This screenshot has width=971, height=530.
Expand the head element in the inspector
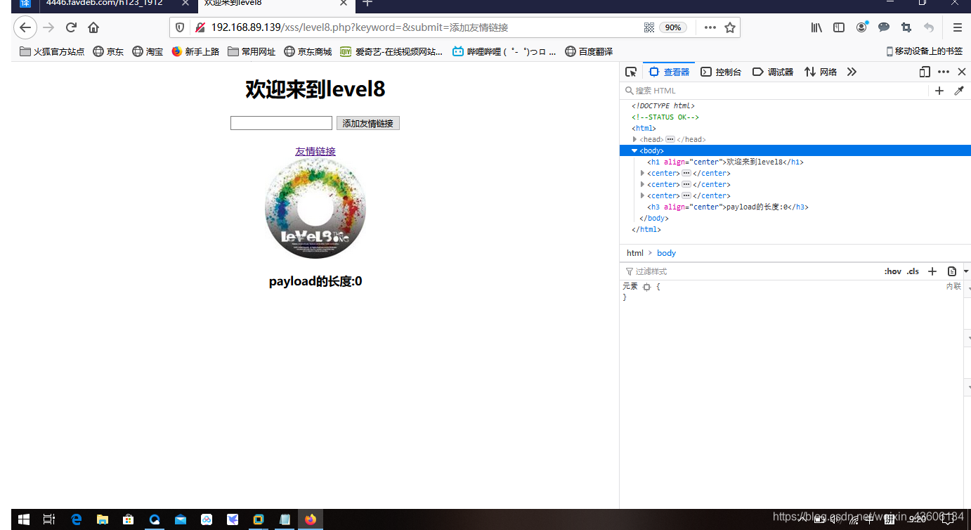tap(634, 139)
